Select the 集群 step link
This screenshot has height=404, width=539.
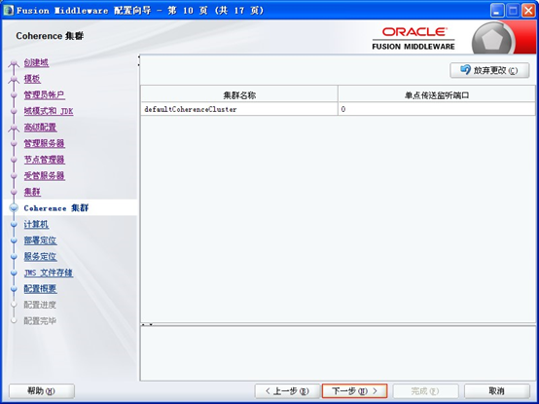[x=32, y=192]
